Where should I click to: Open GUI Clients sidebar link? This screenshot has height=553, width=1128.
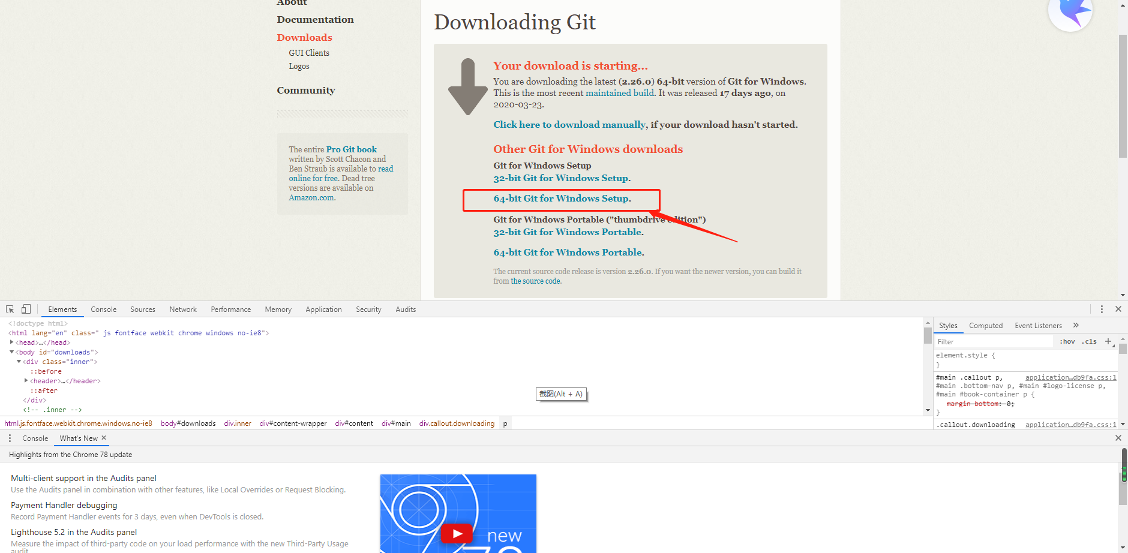click(309, 53)
